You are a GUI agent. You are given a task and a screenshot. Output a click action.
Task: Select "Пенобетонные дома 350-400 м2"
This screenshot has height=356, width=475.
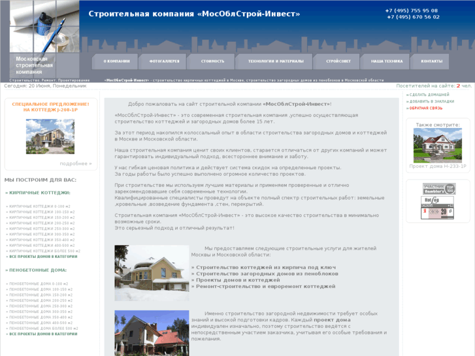pyautogui.click(x=41, y=317)
